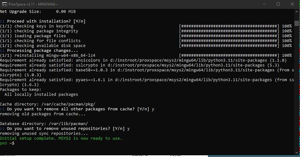Click the terminal icon in title bar

[4, 4]
